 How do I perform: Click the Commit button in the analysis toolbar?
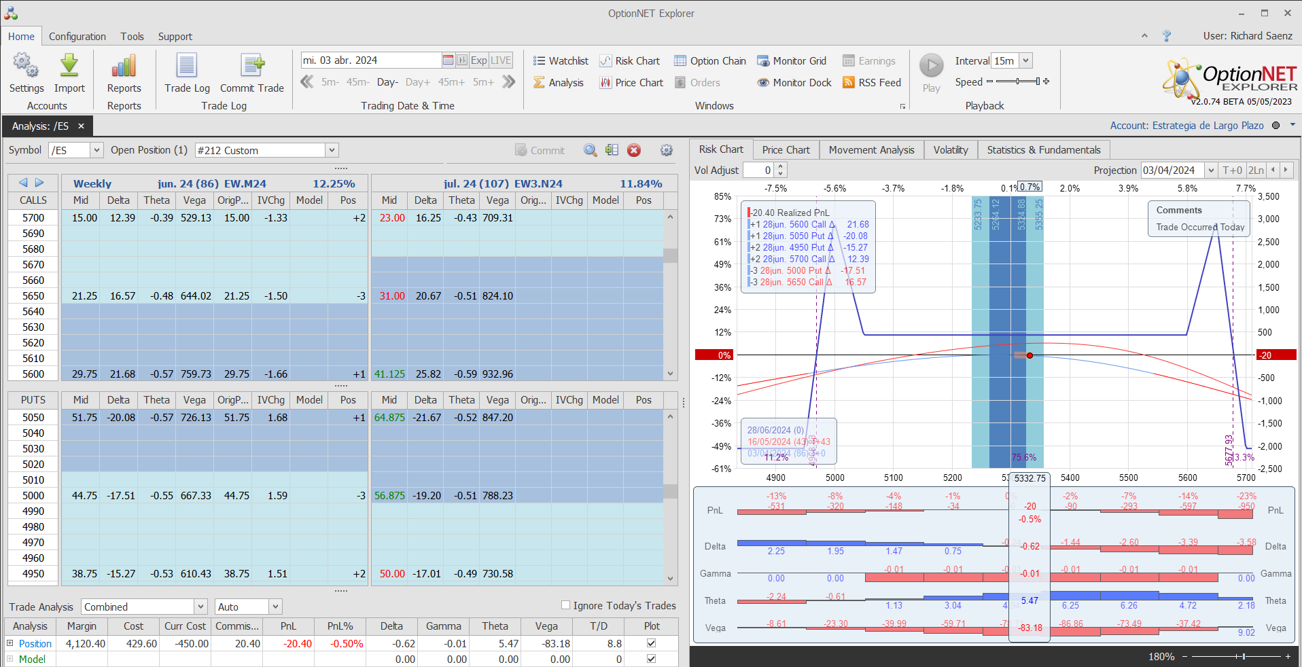540,150
